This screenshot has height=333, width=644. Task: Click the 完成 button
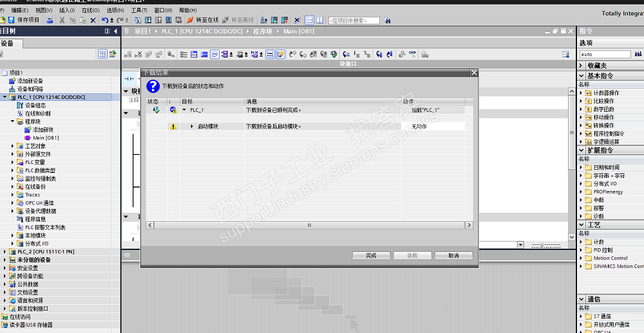pos(372,255)
